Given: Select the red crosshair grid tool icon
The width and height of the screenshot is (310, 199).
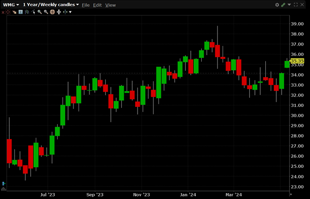Looking at the screenshot, I should click(x=8, y=12).
